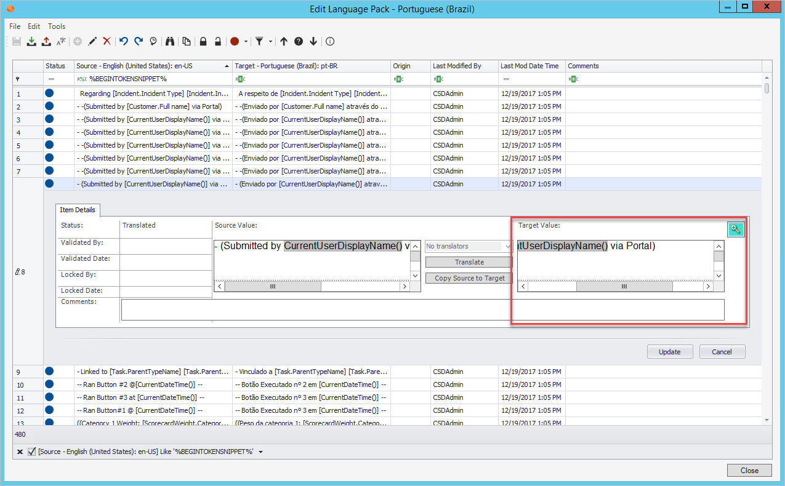Screen dimensions: 785x486
Task: Click Copy Source to Target button
Action: tap(469, 278)
